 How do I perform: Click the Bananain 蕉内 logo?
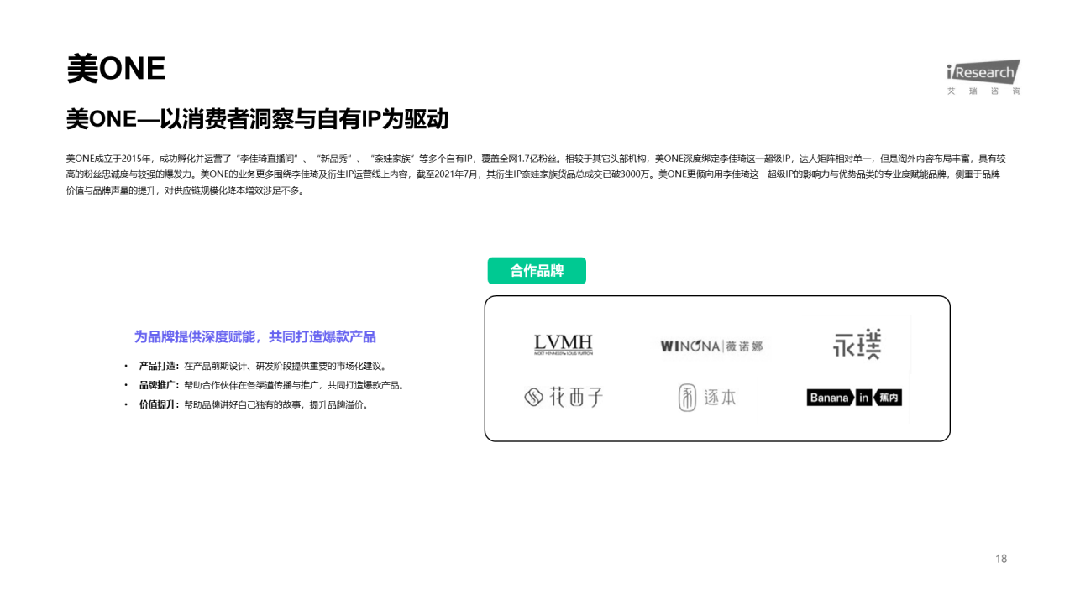click(854, 398)
